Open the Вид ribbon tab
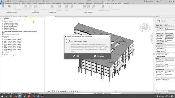The width and height of the screenshot is (175, 98). pos(75,4)
